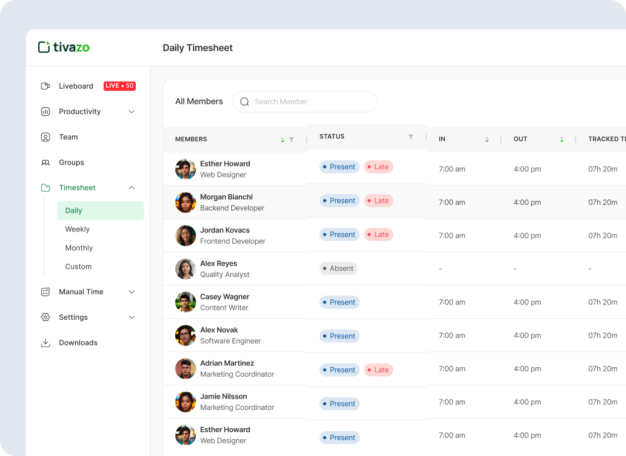
Task: Collapse the Timesheet section chevron
Action: [x=132, y=188]
